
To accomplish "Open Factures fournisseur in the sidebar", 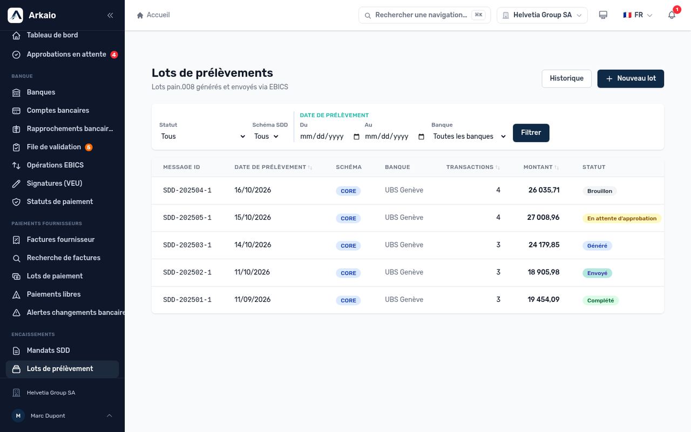I will [62, 240].
